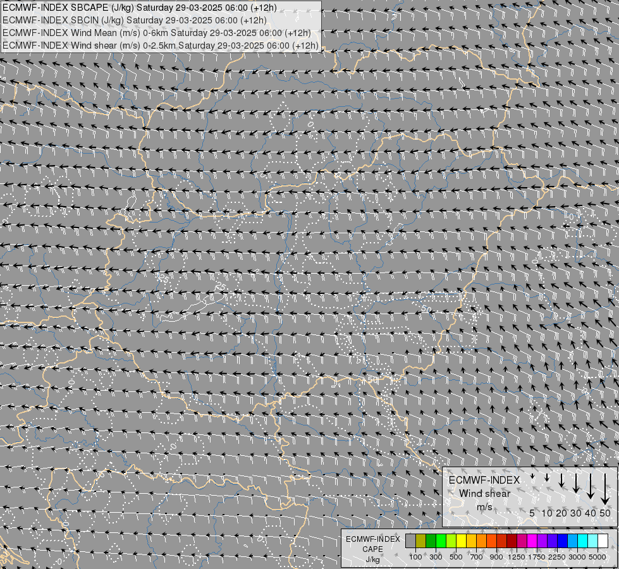The height and width of the screenshot is (569, 619).
Task: Click the '300' CAPE scale label
Action: tap(436, 557)
